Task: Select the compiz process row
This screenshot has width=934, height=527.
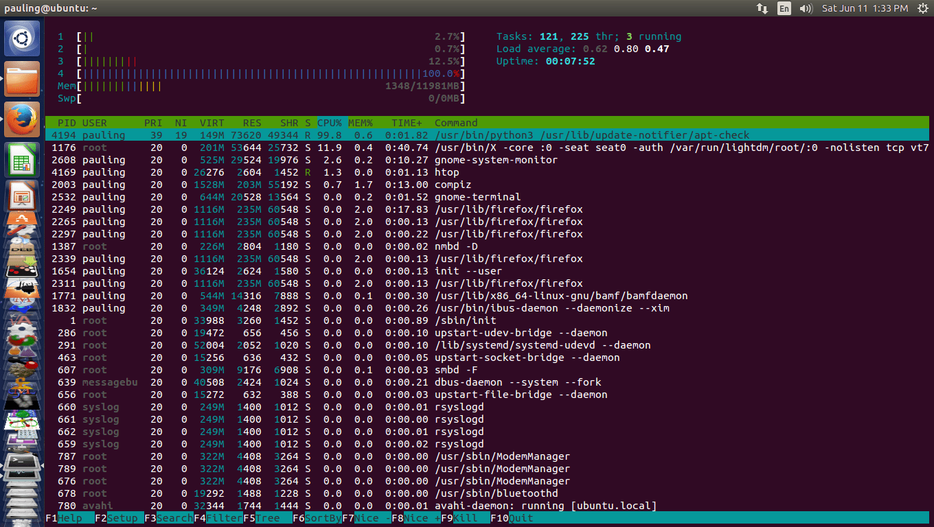Action: coord(275,185)
